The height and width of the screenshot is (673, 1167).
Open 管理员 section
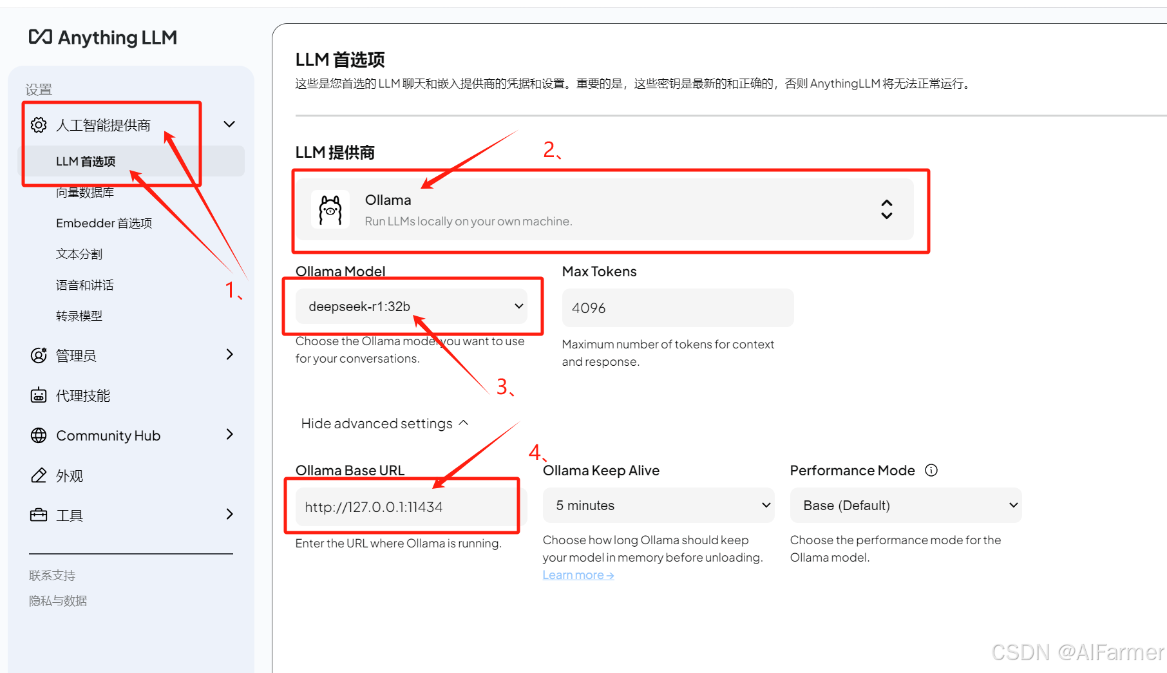click(x=76, y=355)
